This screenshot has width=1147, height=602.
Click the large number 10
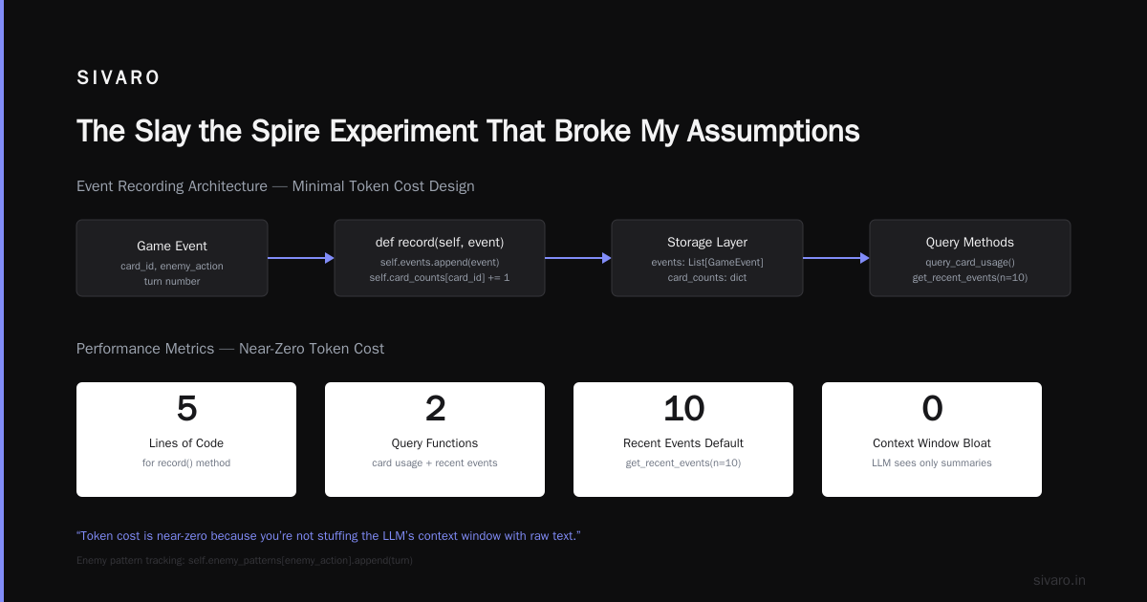click(x=683, y=408)
